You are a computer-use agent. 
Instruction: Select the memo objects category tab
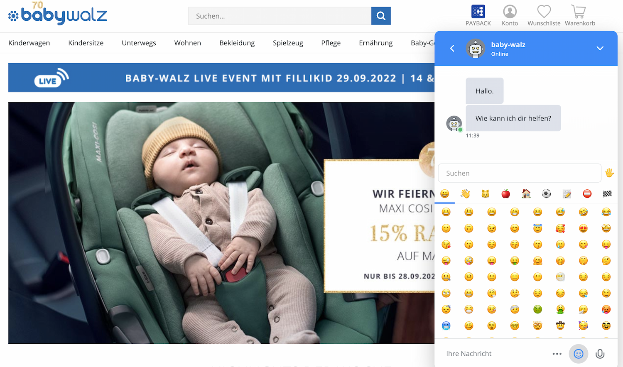tap(567, 193)
